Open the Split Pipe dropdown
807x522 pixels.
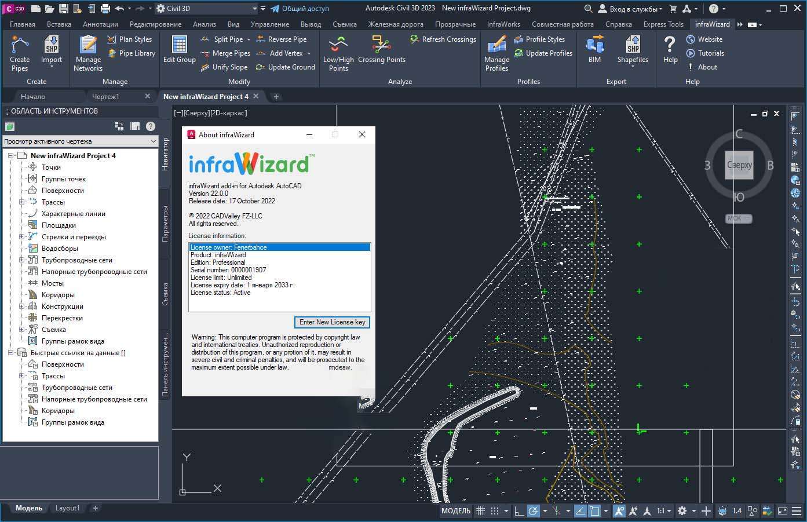(247, 39)
